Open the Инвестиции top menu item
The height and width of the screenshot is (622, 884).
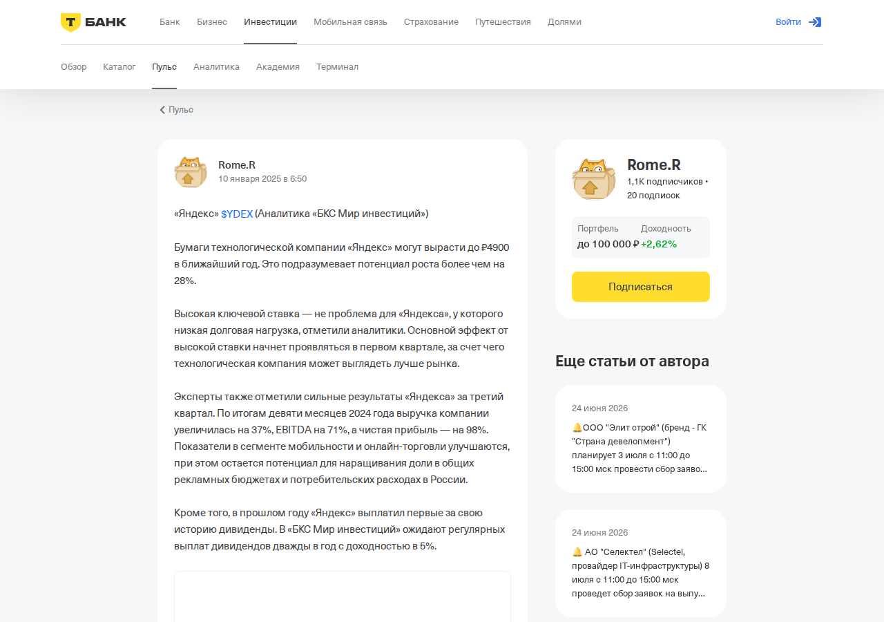tap(270, 22)
